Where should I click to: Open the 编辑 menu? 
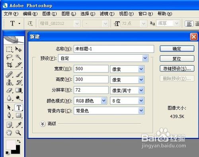[x=30, y=14]
